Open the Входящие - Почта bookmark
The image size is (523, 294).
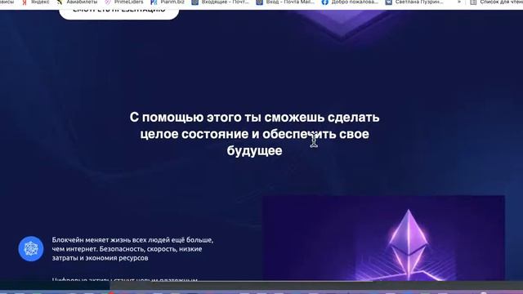pos(220,2)
